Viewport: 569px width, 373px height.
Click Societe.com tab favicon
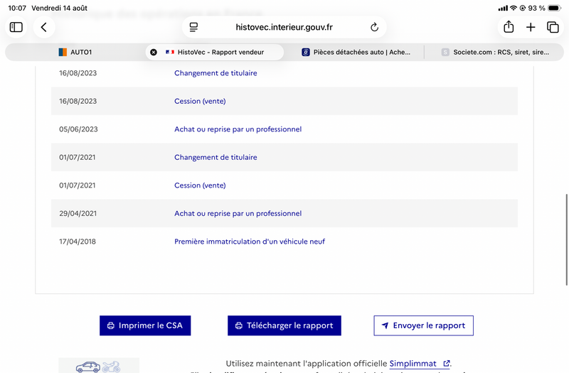point(445,52)
